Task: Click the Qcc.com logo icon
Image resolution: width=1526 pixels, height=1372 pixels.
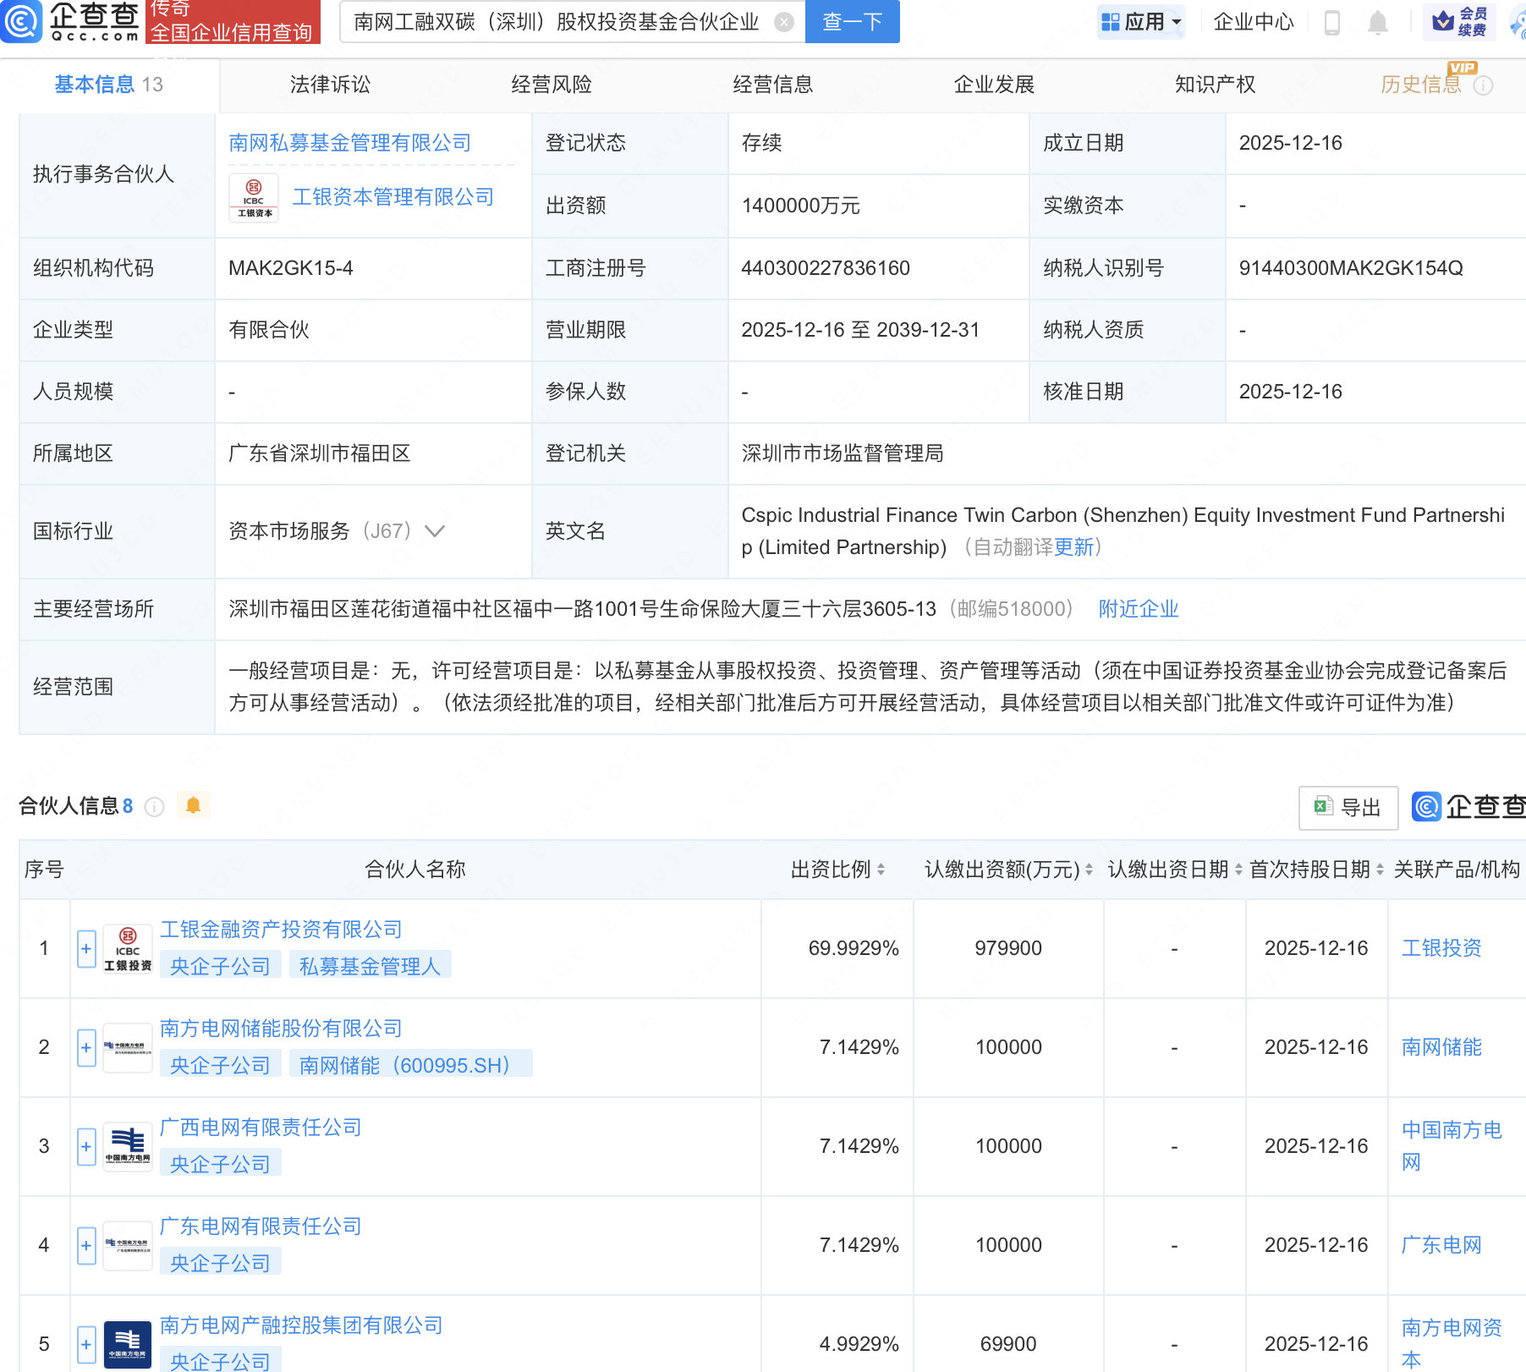Action: click(21, 22)
